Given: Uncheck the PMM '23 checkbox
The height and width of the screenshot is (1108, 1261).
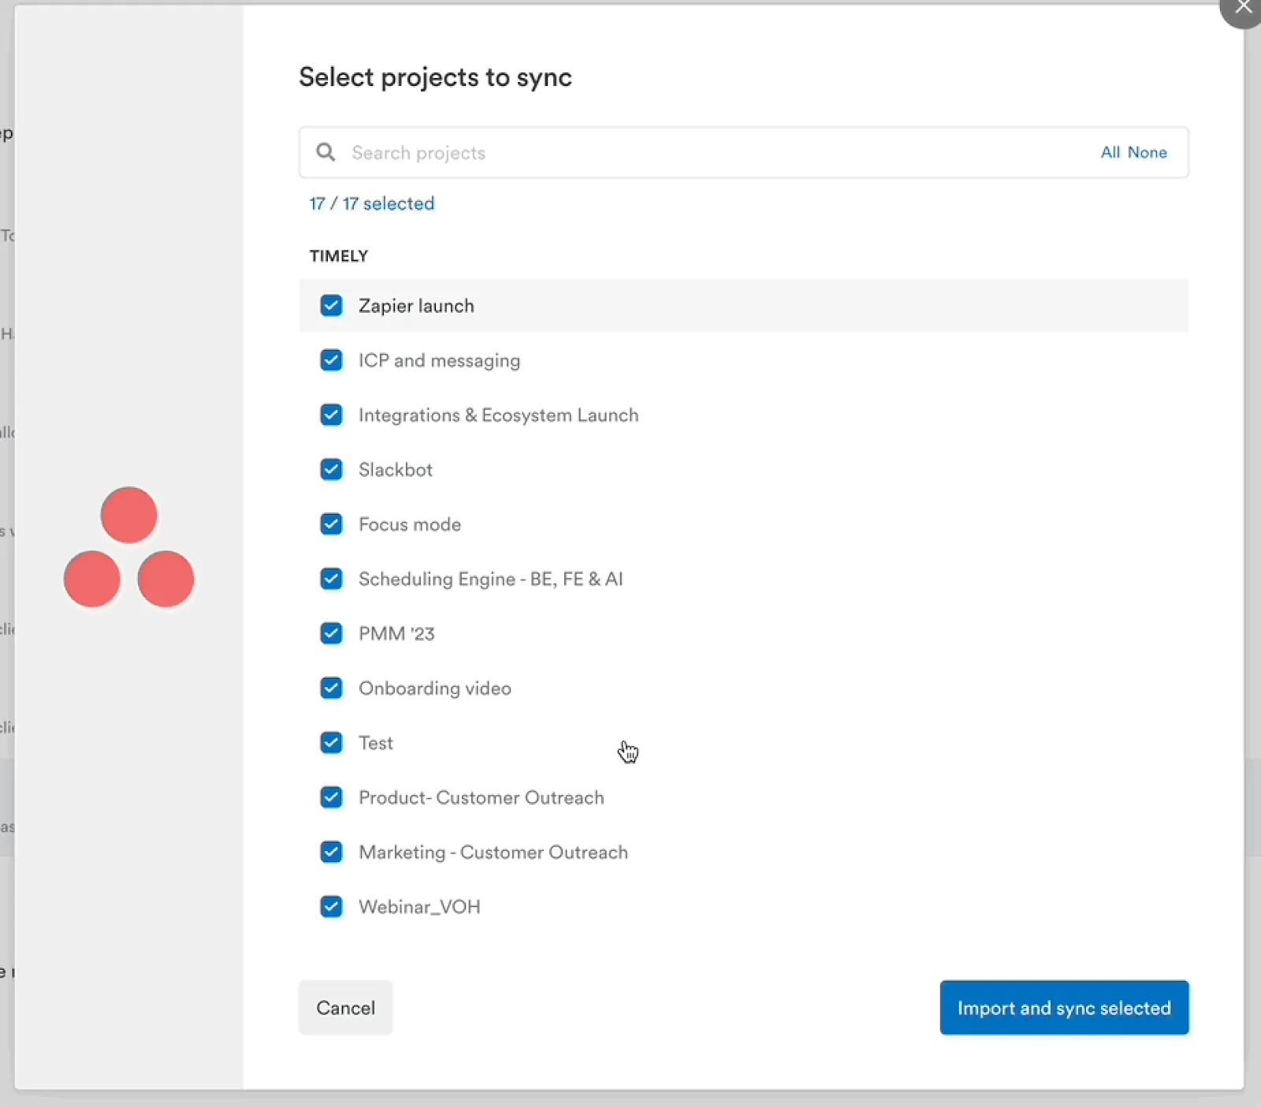Looking at the screenshot, I should pos(332,634).
